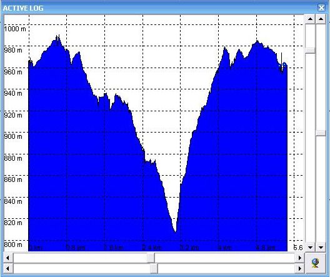
Task: Click up arrow of rightmost vertical scrollbar
Action: click(x=321, y=19)
